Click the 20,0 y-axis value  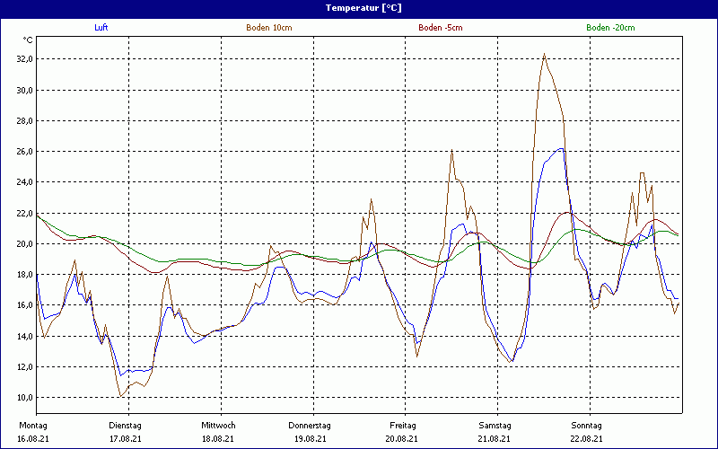click(25, 243)
